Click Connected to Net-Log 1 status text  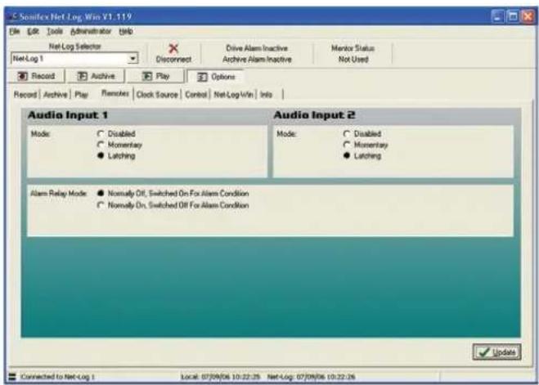(x=57, y=377)
